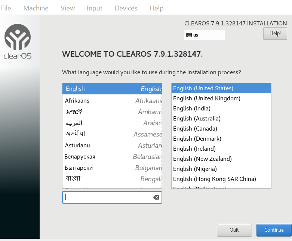Select the Bulgarian language row
The height and width of the screenshot is (241, 292).
(112, 168)
